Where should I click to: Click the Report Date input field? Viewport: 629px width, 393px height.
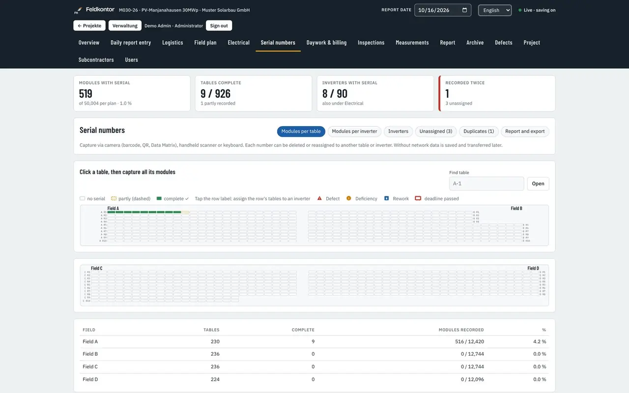(x=443, y=10)
